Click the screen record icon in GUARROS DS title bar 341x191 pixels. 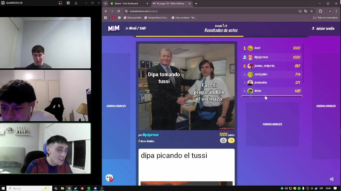click(60, 3)
